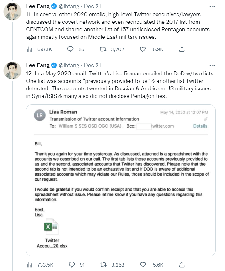The width and height of the screenshot is (225, 271).
Task: Open Lee Fang's profile name on tweet 12
Action: [x=38, y=65]
